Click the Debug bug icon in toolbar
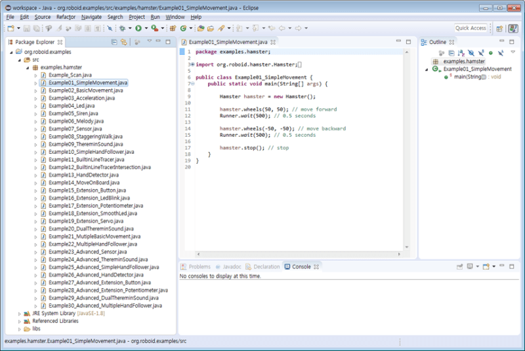This screenshot has width=525, height=351. (x=123, y=28)
